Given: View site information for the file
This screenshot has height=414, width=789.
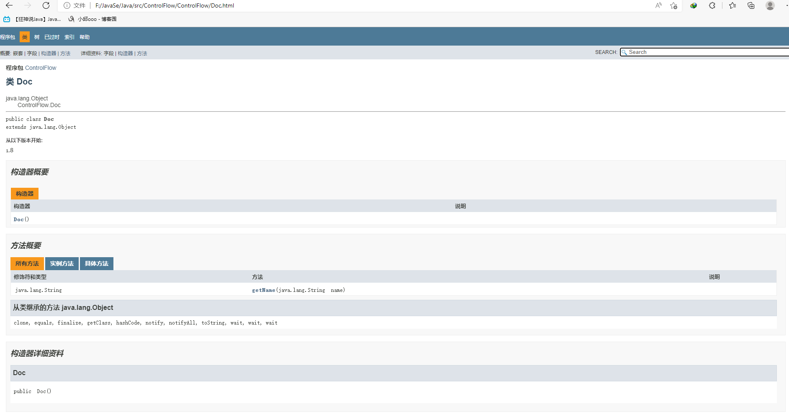Looking at the screenshot, I should pyautogui.click(x=67, y=5).
